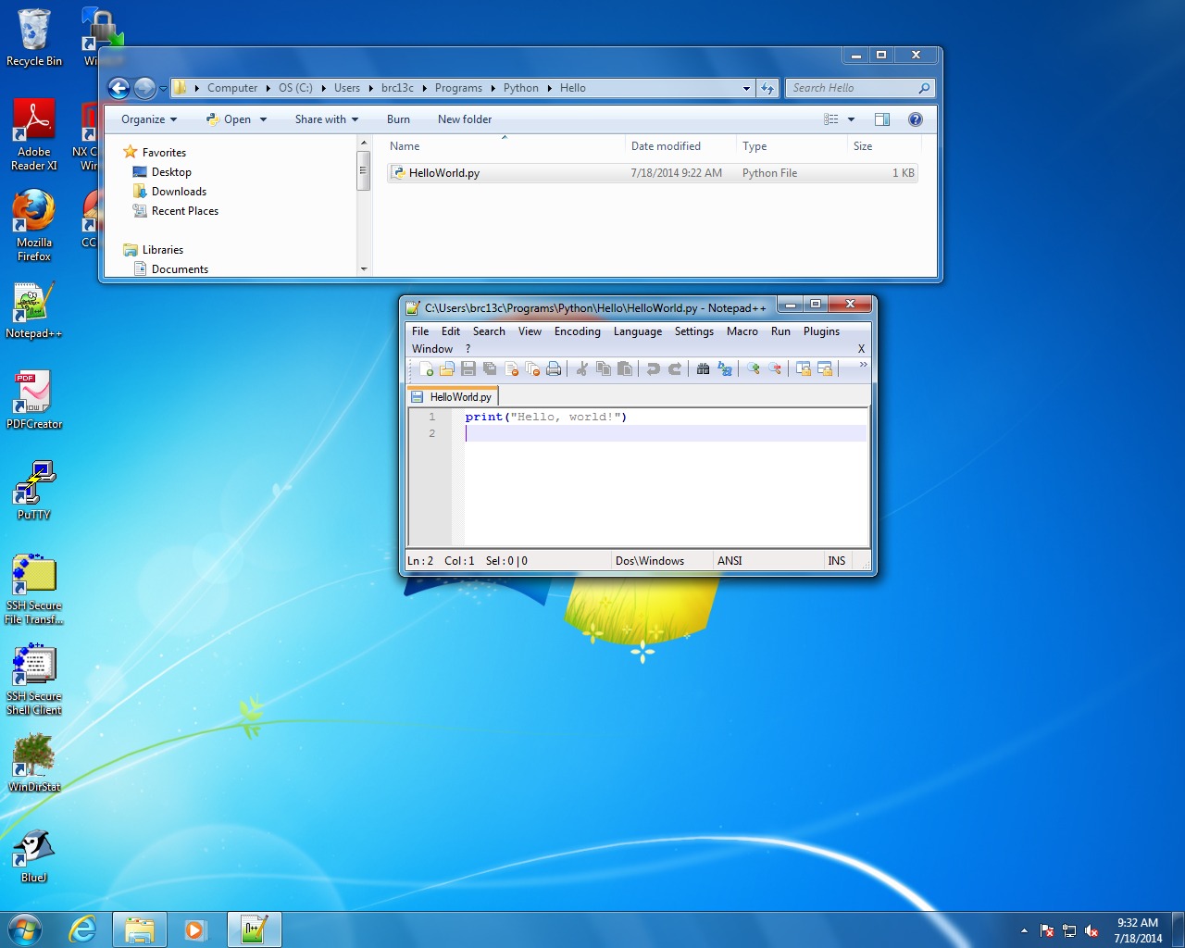1185x948 pixels.
Task: Click the Save All icon in Notepad++
Action: [x=490, y=368]
